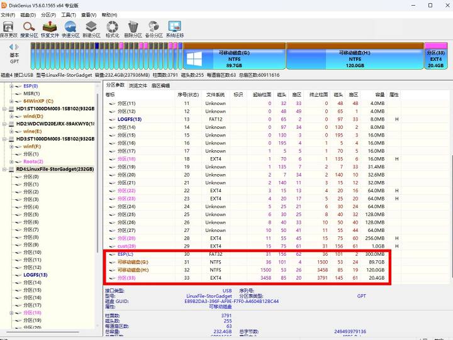Expand the wind(D:) tree node
This screenshot has width=453, height=340.
(x=11, y=116)
